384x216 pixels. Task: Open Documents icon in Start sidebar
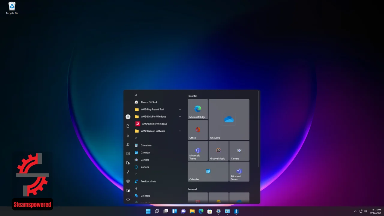tap(128, 126)
